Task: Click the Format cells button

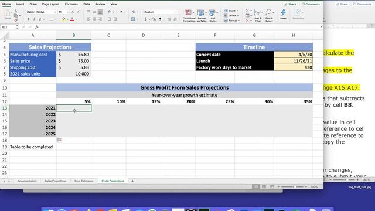Action: click(231, 21)
